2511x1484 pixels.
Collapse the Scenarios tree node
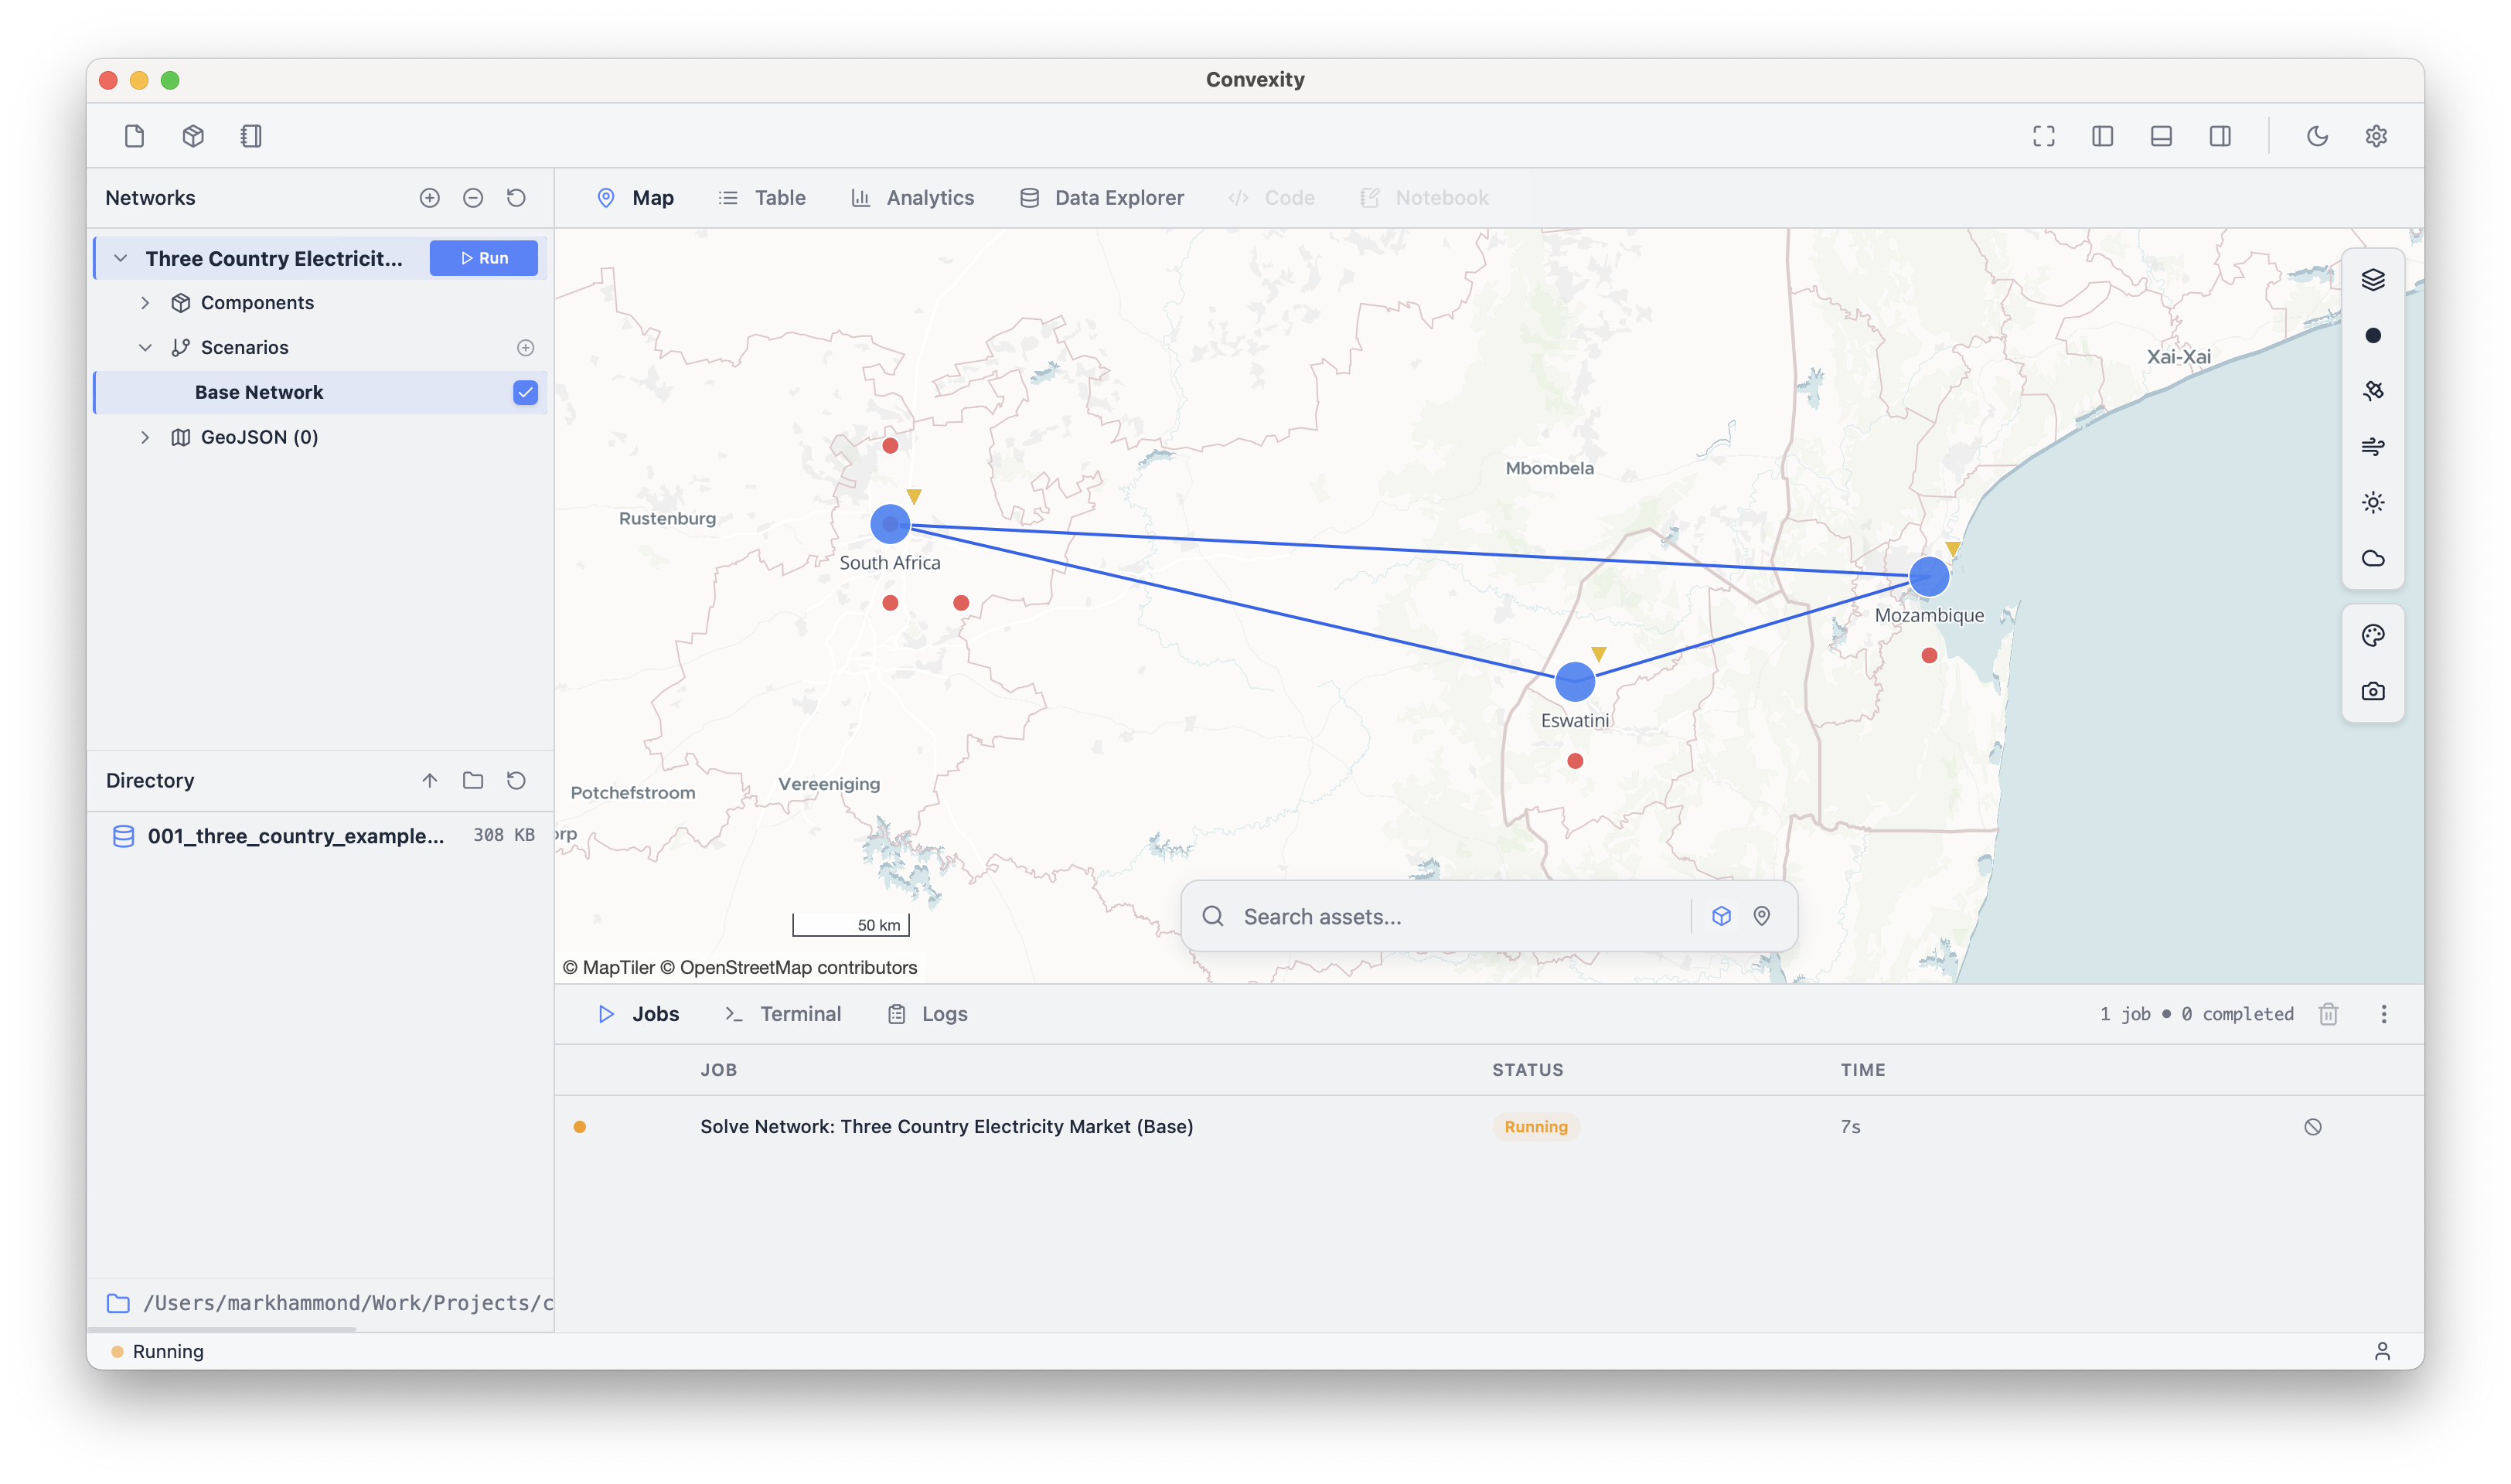[x=145, y=348]
